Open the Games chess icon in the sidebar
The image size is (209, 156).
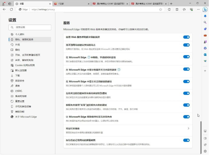click(x=205, y=42)
